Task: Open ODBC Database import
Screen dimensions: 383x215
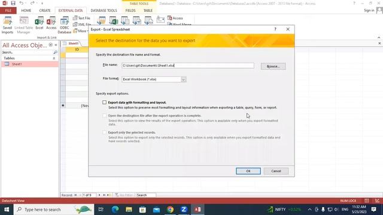Action: [x=65, y=25]
